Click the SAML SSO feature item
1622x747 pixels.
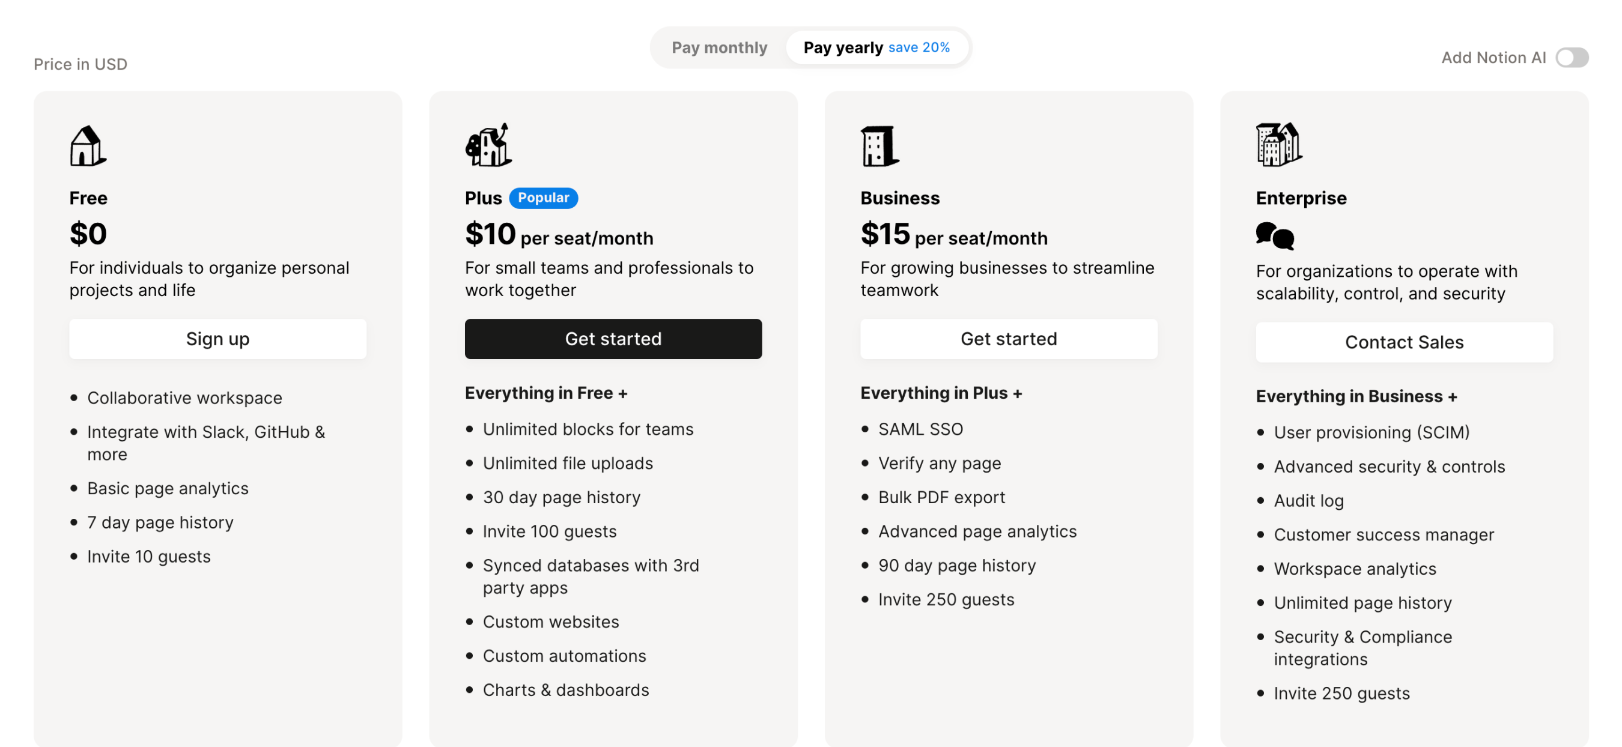tap(920, 429)
